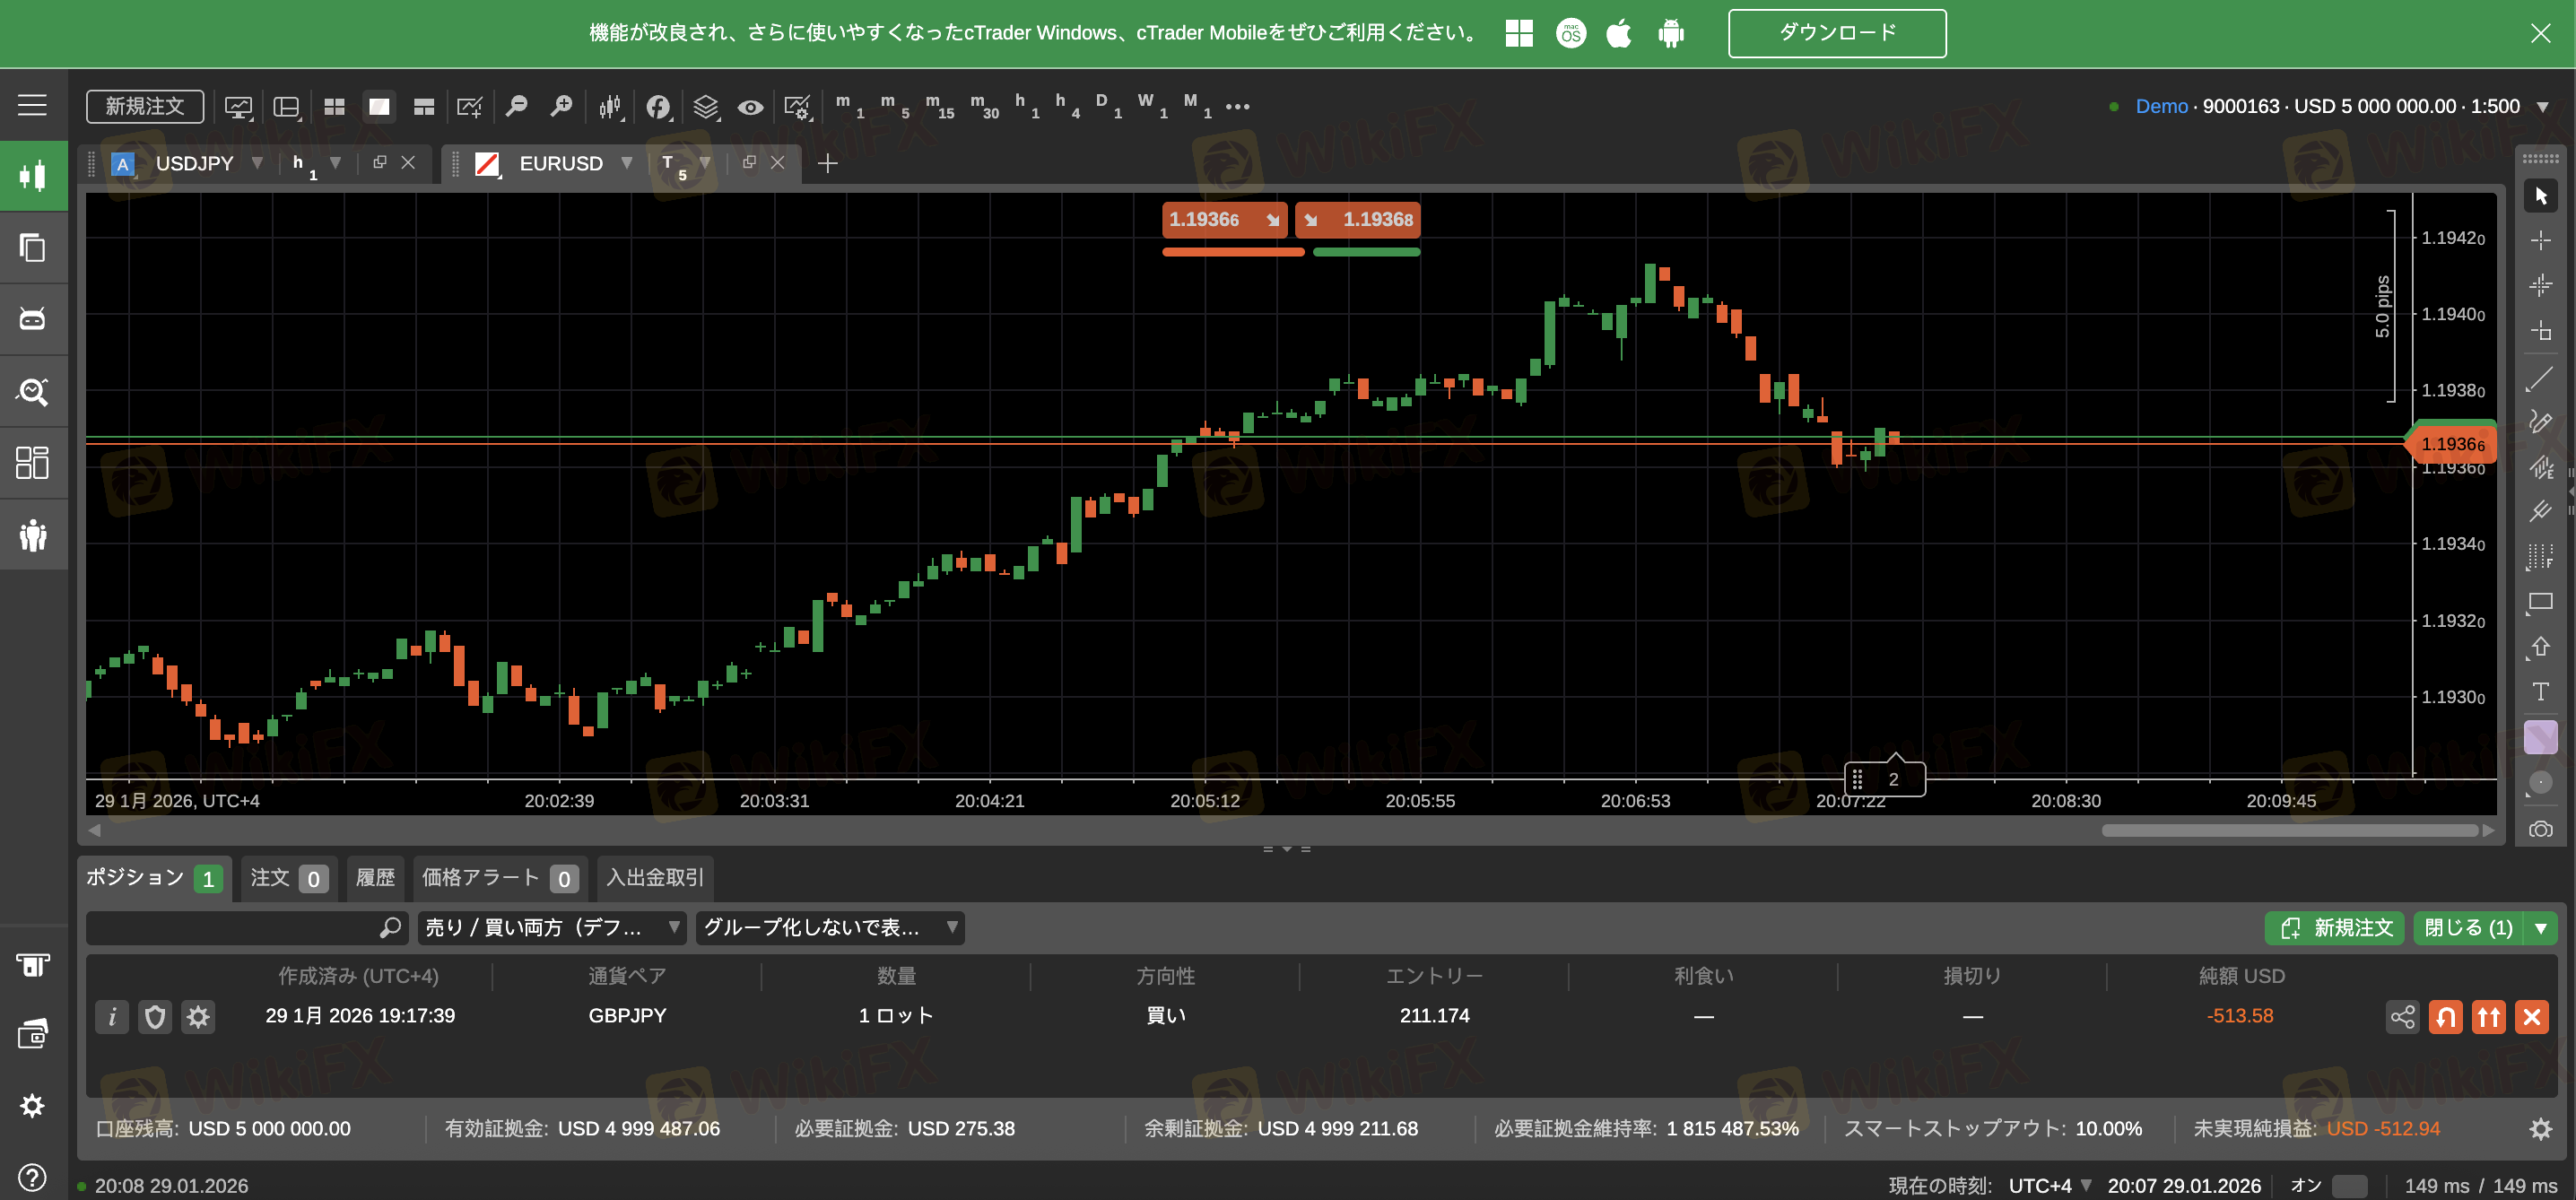Image resolution: width=2576 pixels, height=1200 pixels.
Task: Open the chart type candlestick icon
Action: [610, 106]
